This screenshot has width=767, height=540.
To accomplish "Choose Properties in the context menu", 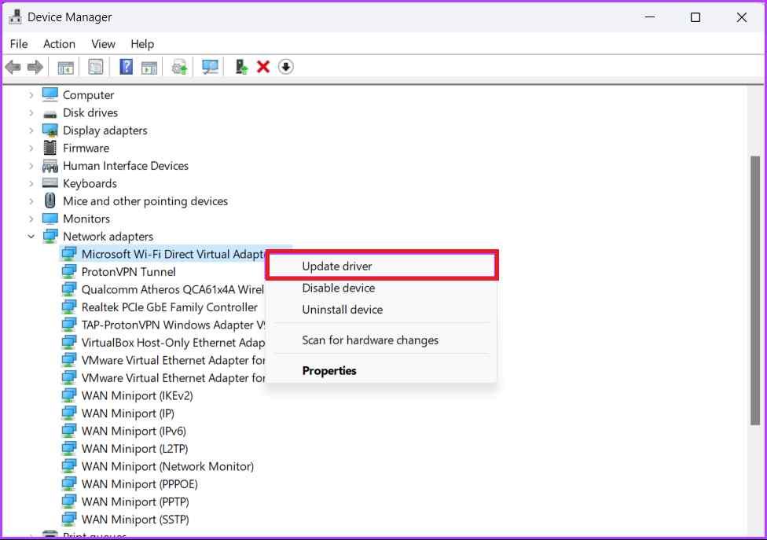I will (382, 370).
